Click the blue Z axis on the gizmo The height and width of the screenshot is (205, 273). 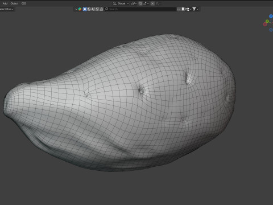pyautogui.click(x=271, y=17)
